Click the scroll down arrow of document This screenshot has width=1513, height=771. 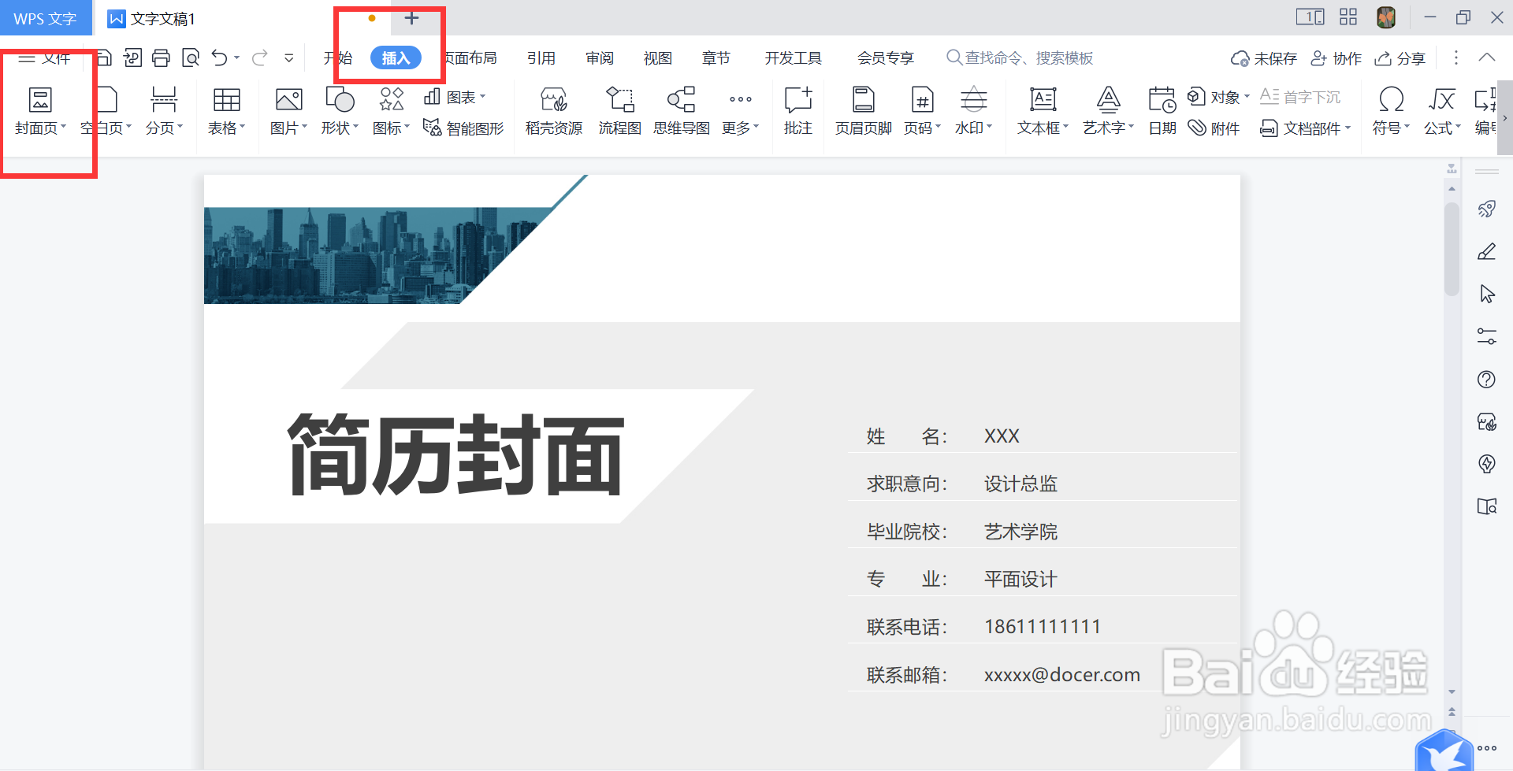pyautogui.click(x=1452, y=691)
